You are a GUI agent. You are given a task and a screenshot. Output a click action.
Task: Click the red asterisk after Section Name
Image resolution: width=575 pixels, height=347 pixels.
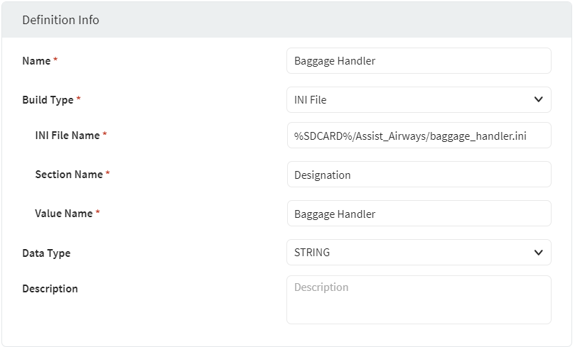[108, 175]
